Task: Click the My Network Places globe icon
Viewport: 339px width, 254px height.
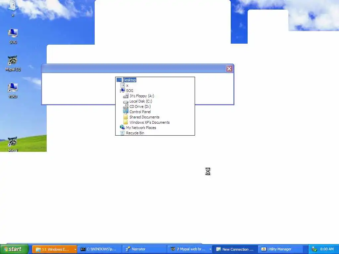Action: [x=122, y=127]
